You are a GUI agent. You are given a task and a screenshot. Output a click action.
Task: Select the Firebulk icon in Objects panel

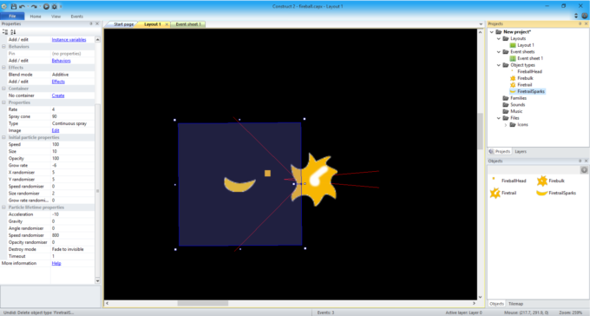click(542, 181)
